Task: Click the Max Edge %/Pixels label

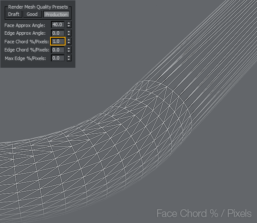Action: point(25,58)
